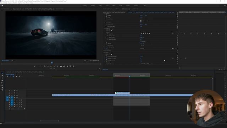Click the Lift button
227x128 pixels.
(61, 66)
